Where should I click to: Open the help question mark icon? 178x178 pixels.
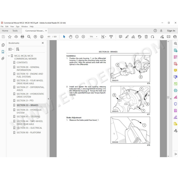click(x=155, y=31)
